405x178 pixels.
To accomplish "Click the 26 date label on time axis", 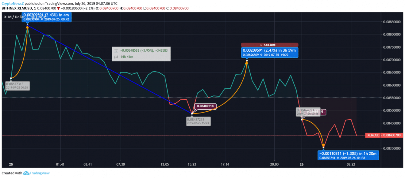I will click(x=302, y=164).
